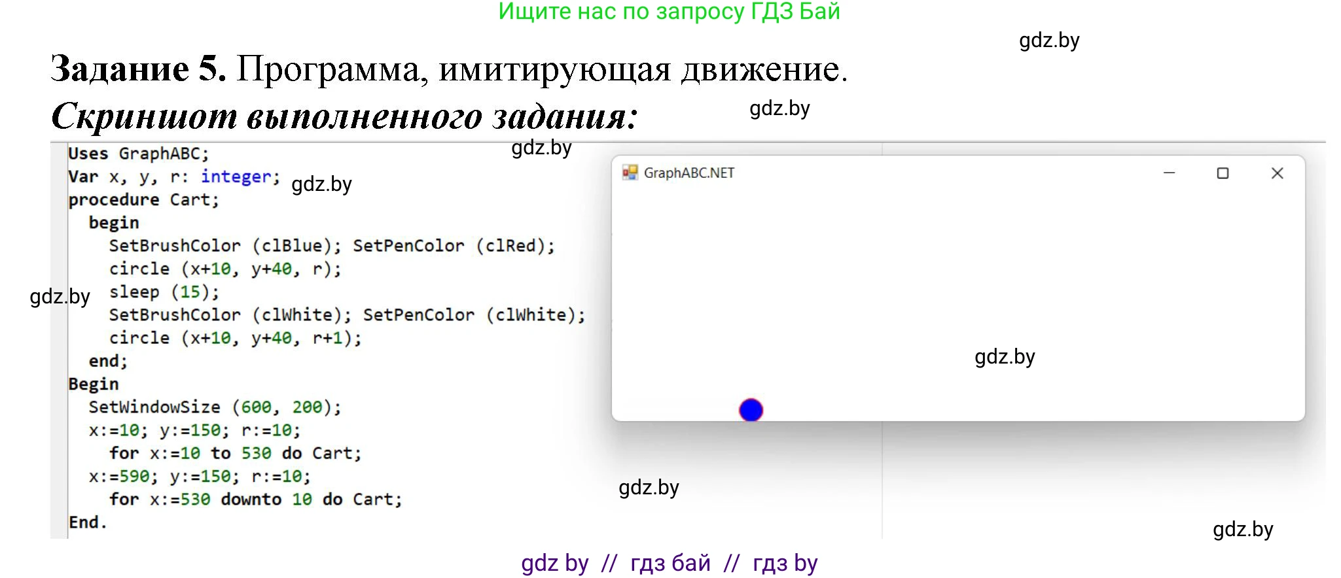
Task: Click the 'SetBrushColor (clWhite);' call
Action: [x=230, y=315]
